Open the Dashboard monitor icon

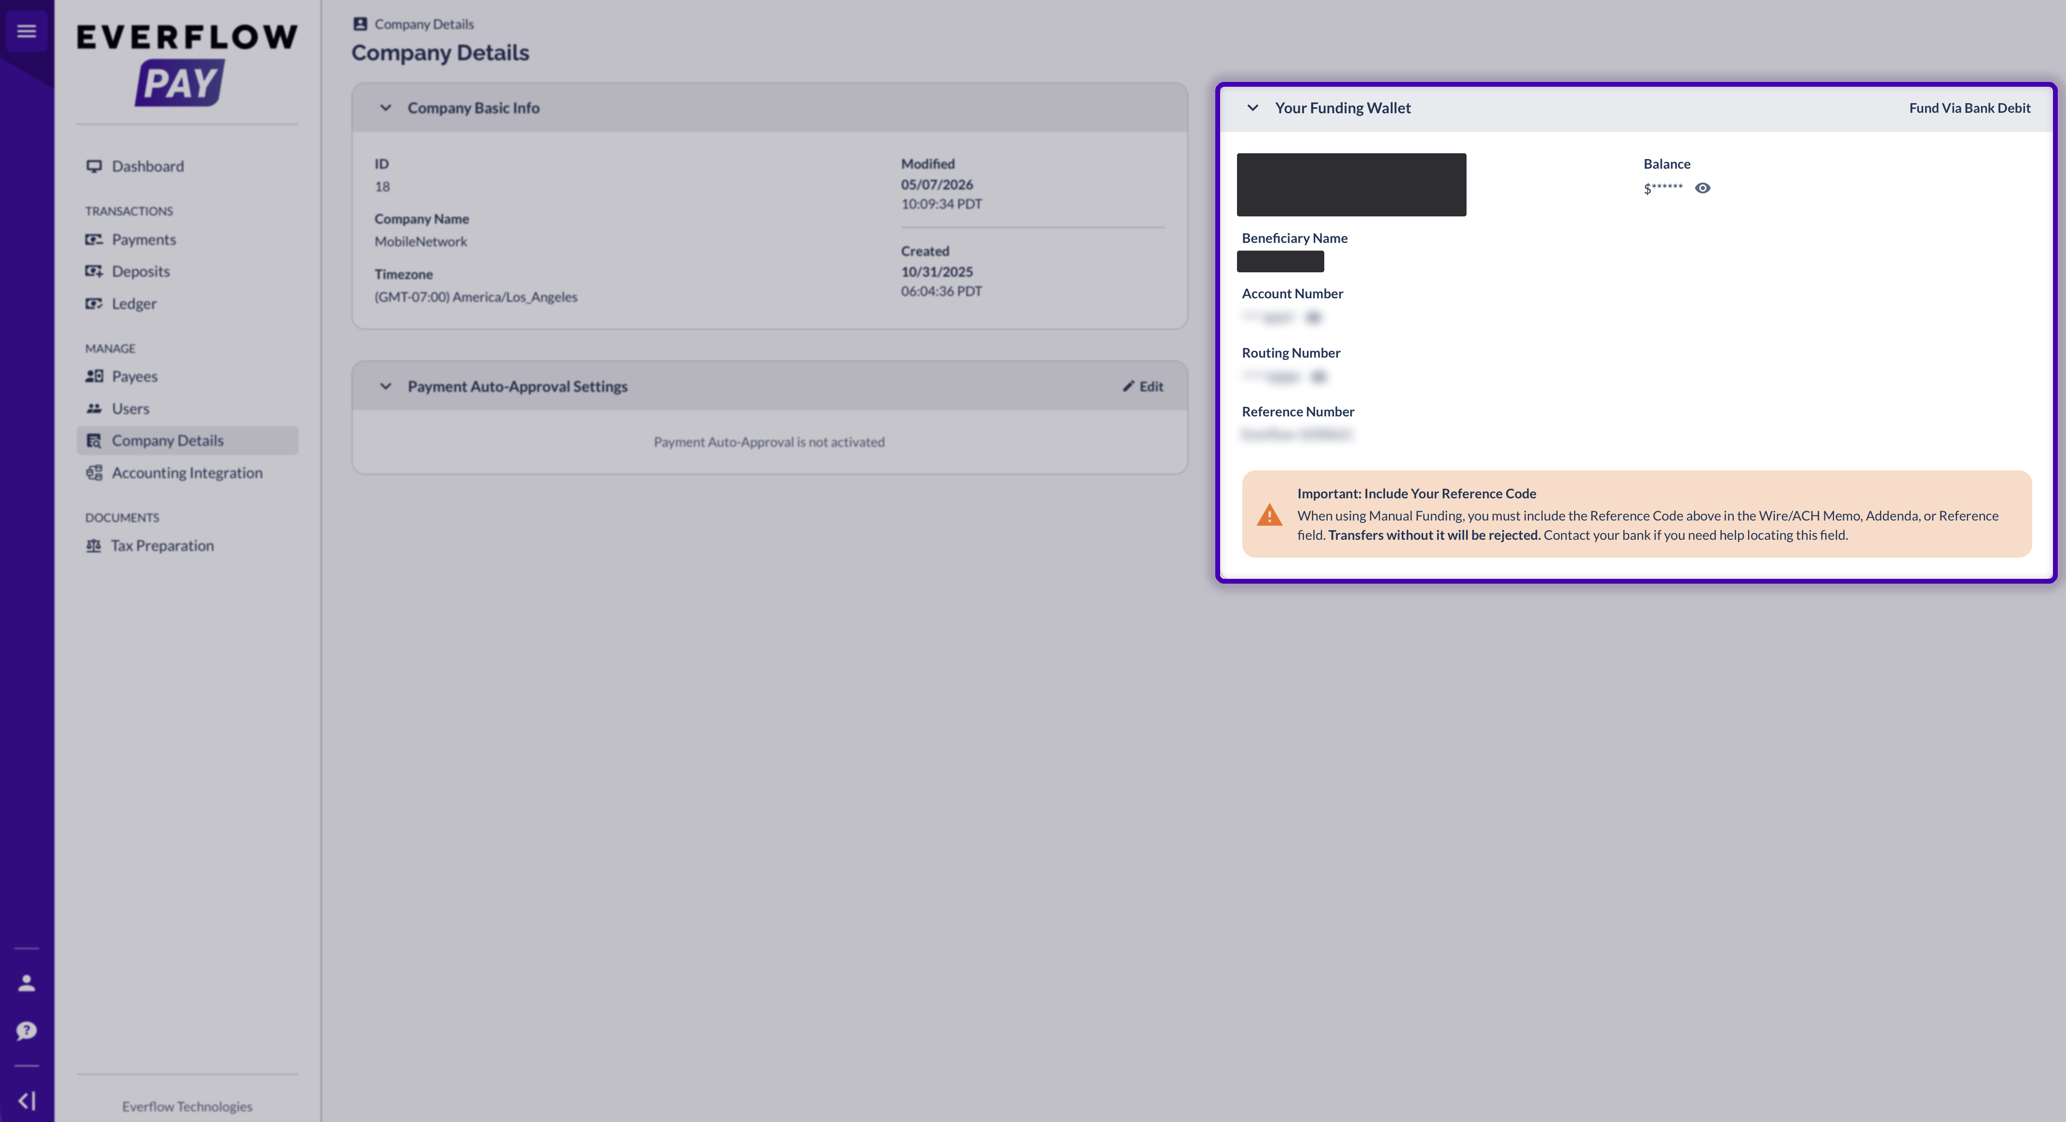[x=94, y=166]
